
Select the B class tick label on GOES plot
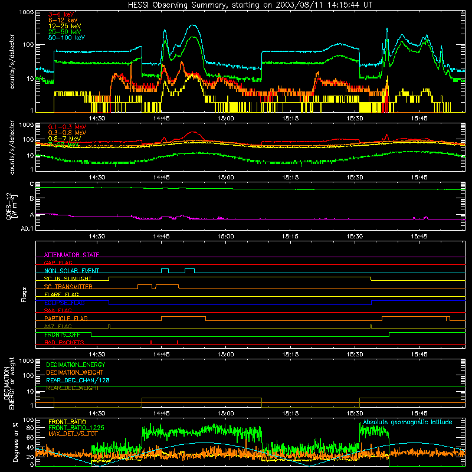pyautogui.click(x=32, y=199)
